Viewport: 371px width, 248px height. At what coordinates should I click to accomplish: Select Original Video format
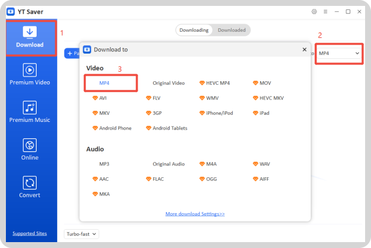click(x=168, y=83)
